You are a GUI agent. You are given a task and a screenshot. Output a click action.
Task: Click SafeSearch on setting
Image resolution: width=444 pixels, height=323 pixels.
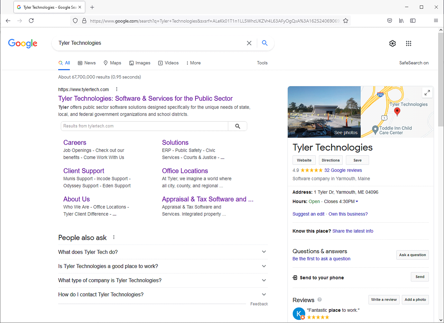click(x=414, y=63)
